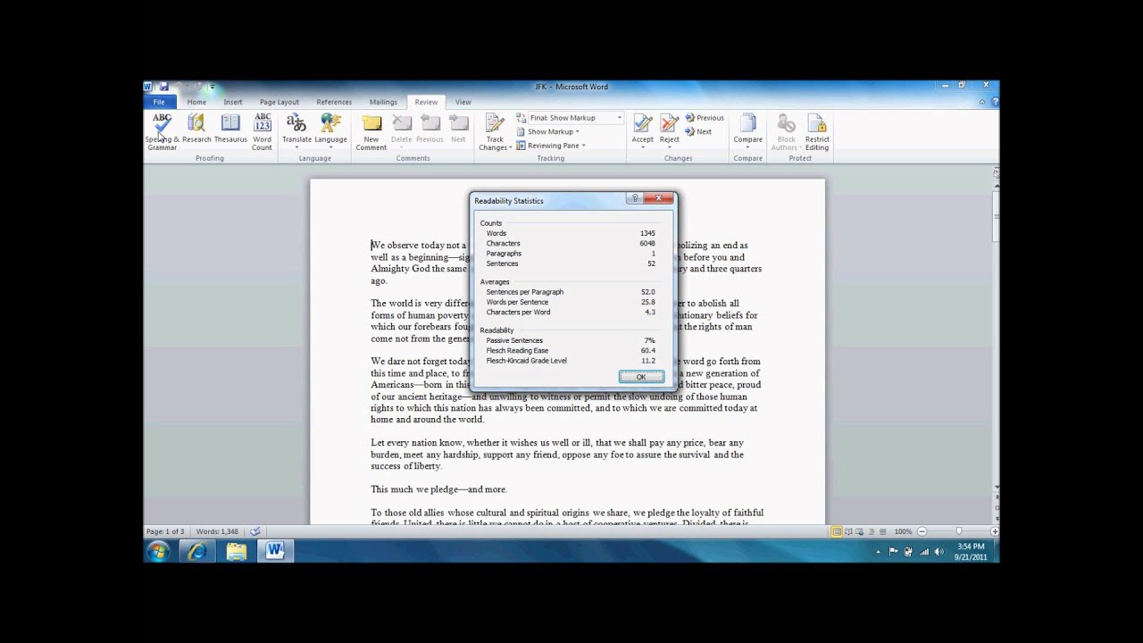The height and width of the screenshot is (643, 1143).
Task: Open the Research pane tool
Action: [x=196, y=128]
